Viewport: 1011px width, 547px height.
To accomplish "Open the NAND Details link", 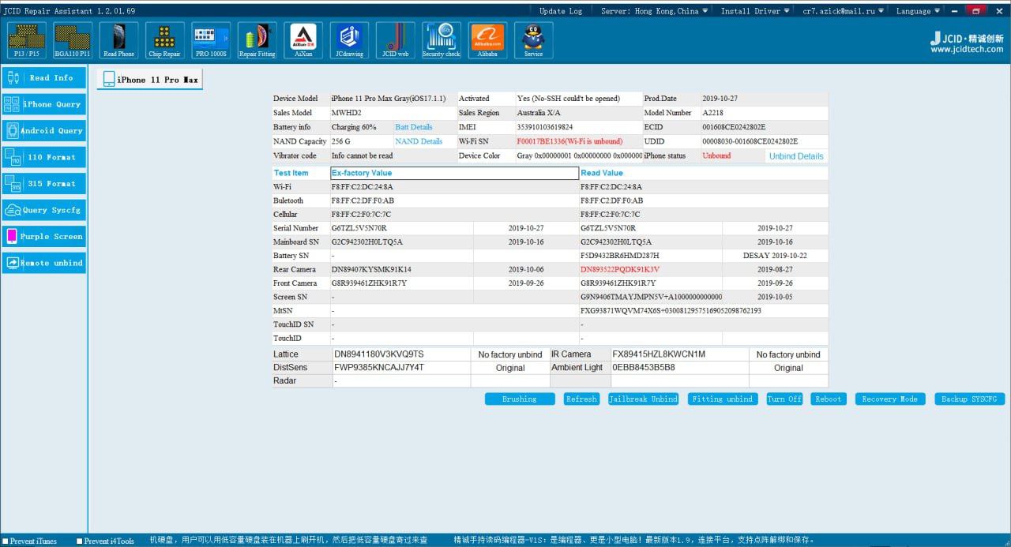I will [x=419, y=141].
